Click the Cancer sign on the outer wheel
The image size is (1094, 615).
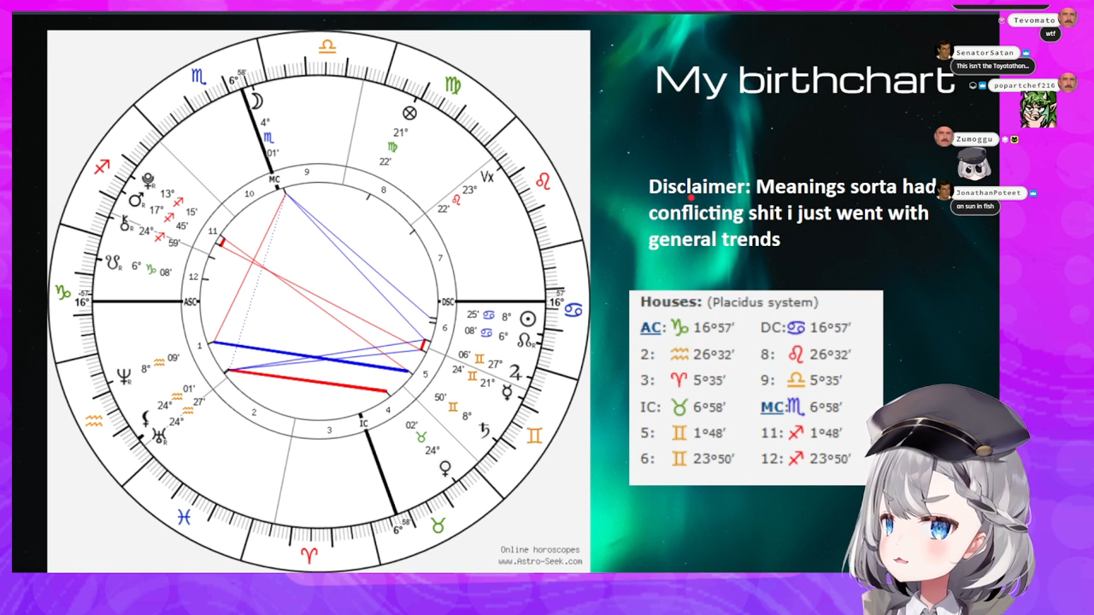pos(573,310)
